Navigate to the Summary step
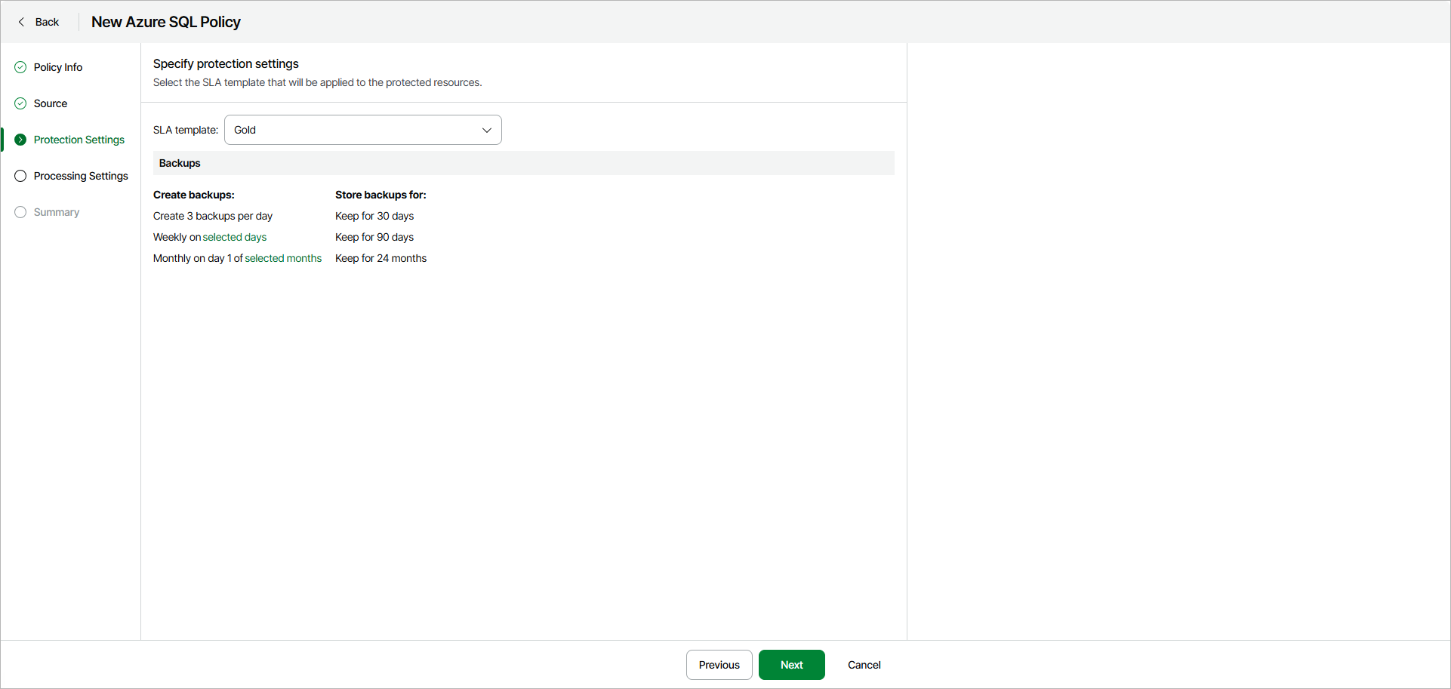Screen dimensions: 1451x689 (56, 212)
